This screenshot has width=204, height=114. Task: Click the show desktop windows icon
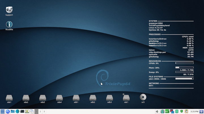tap(32, 111)
